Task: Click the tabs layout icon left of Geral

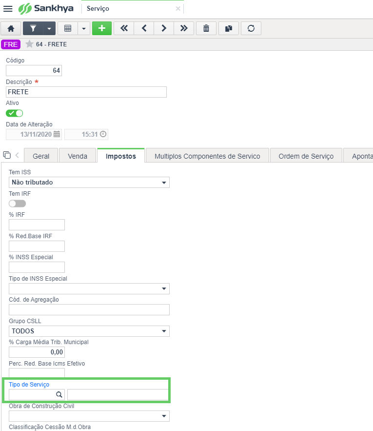Action: (x=7, y=155)
